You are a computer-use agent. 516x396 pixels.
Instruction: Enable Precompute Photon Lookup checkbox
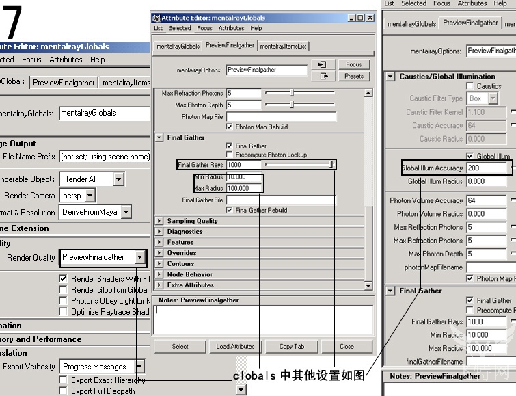pyautogui.click(x=230, y=154)
